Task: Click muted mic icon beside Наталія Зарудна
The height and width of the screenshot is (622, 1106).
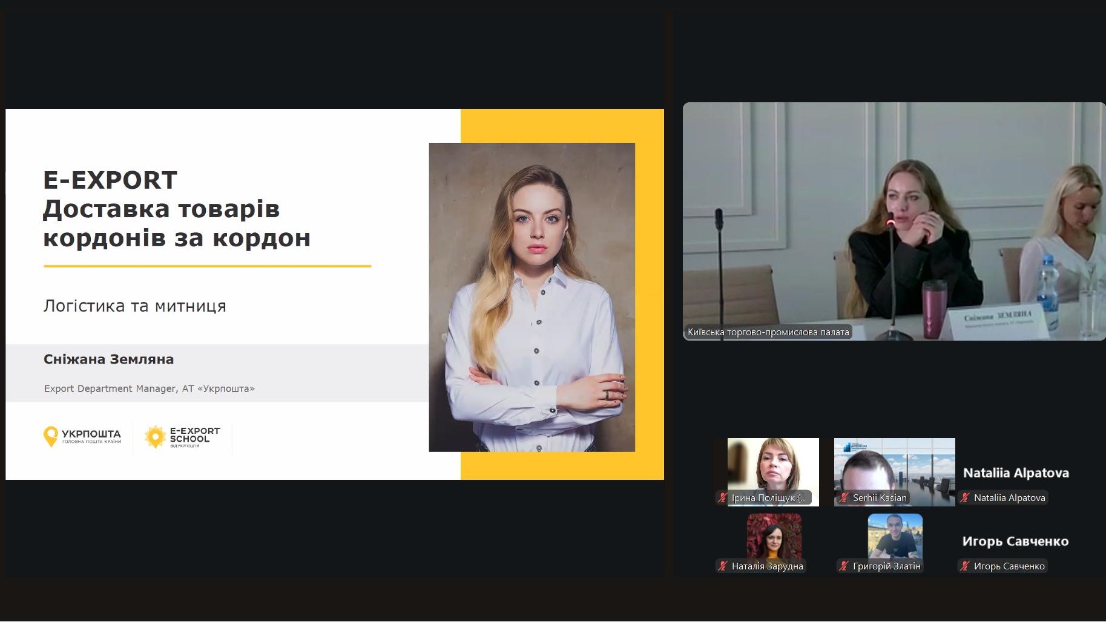Action: tap(722, 566)
